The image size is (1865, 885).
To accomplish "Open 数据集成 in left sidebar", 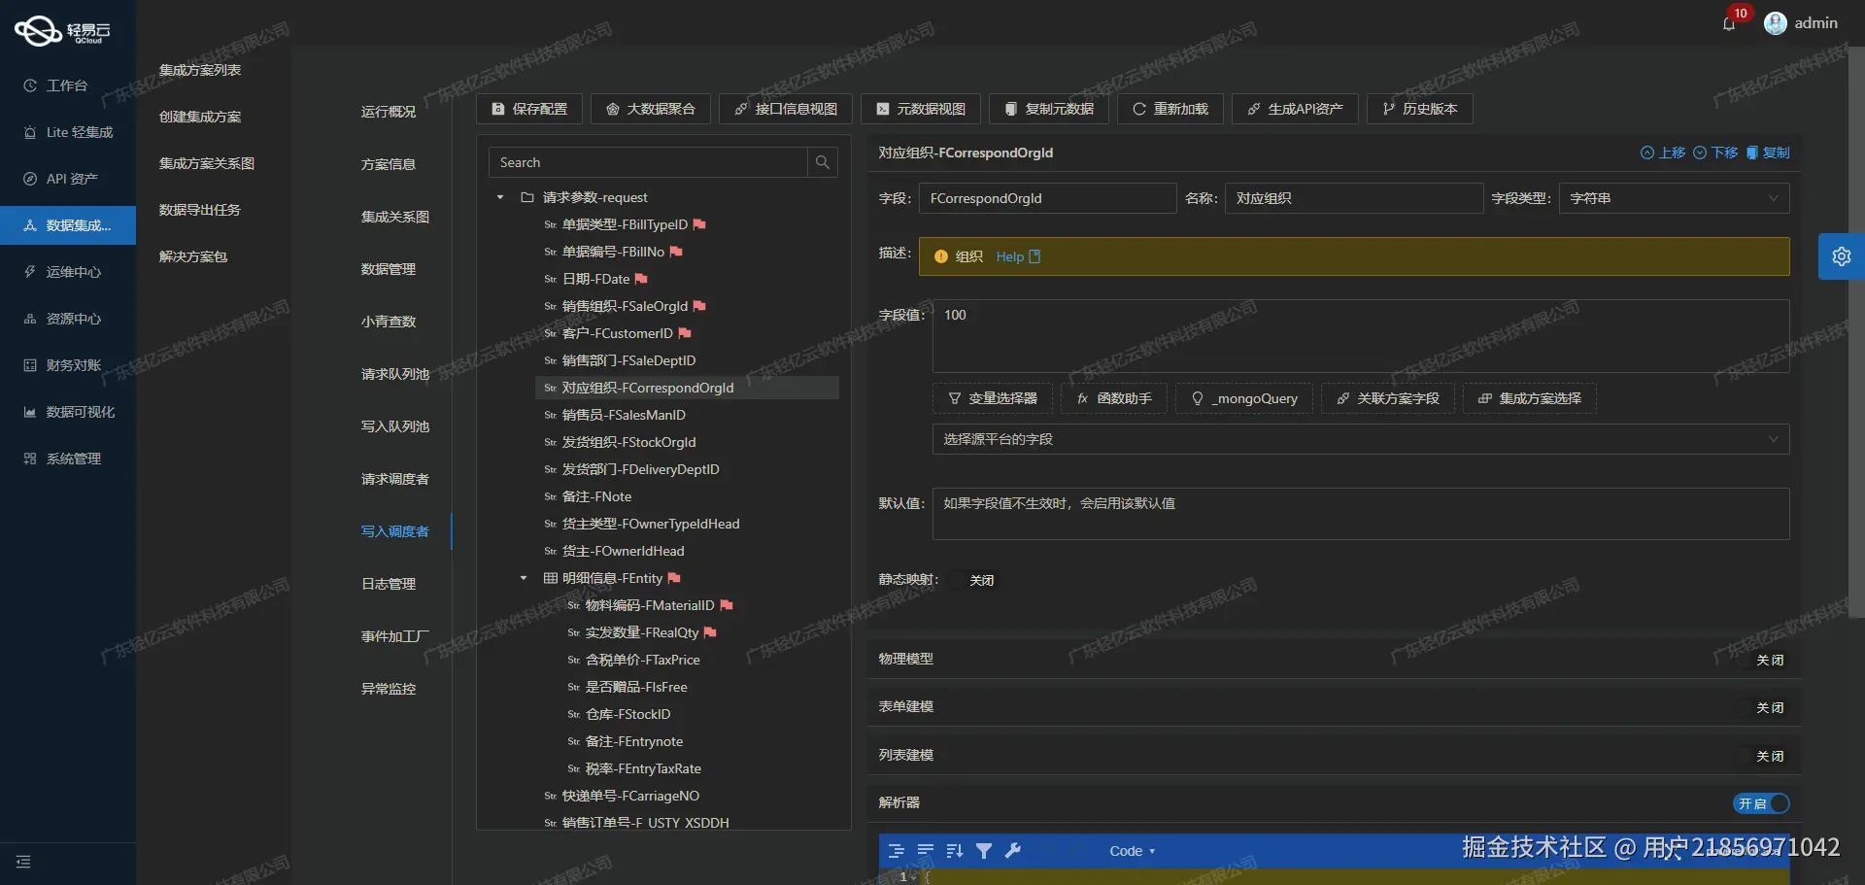I will point(68,225).
